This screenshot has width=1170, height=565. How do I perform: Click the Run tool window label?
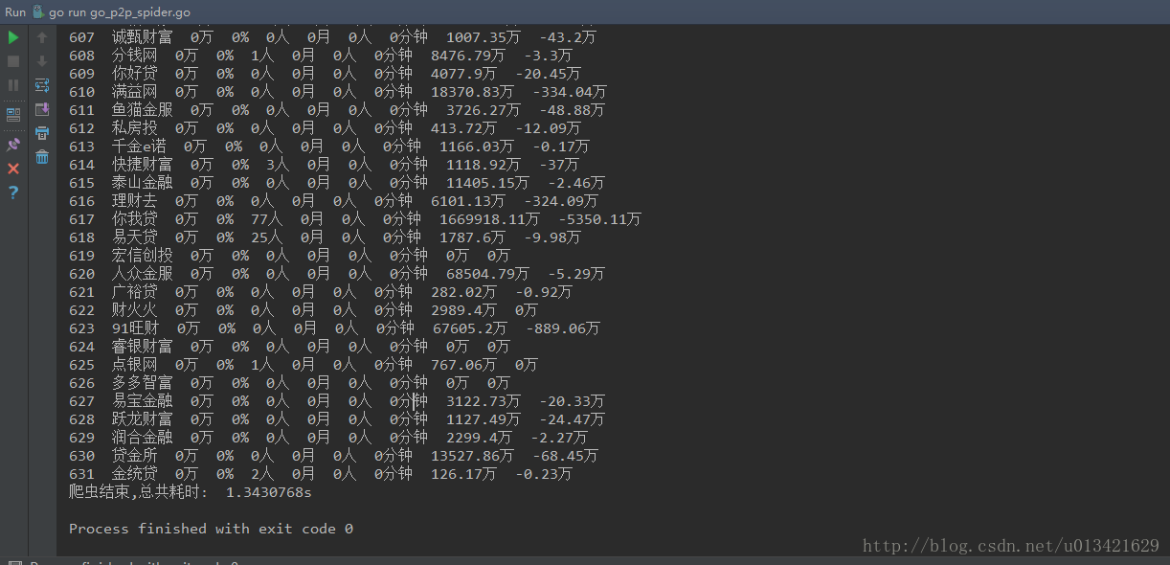tap(15, 12)
